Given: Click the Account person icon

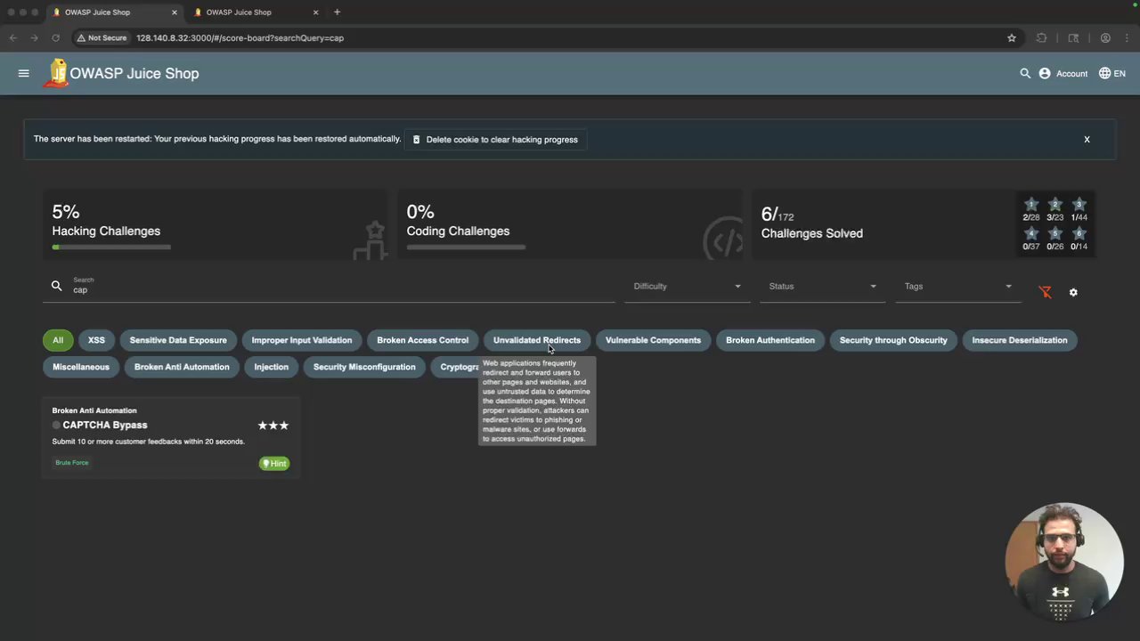Looking at the screenshot, I should (x=1045, y=73).
